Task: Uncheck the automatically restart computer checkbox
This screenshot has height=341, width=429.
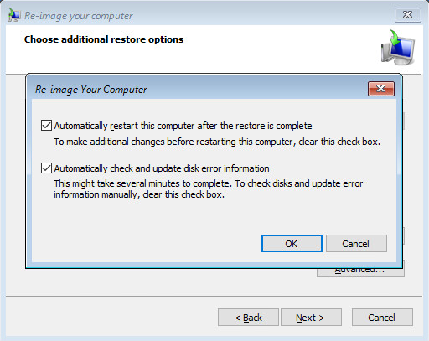Action: tap(46, 126)
